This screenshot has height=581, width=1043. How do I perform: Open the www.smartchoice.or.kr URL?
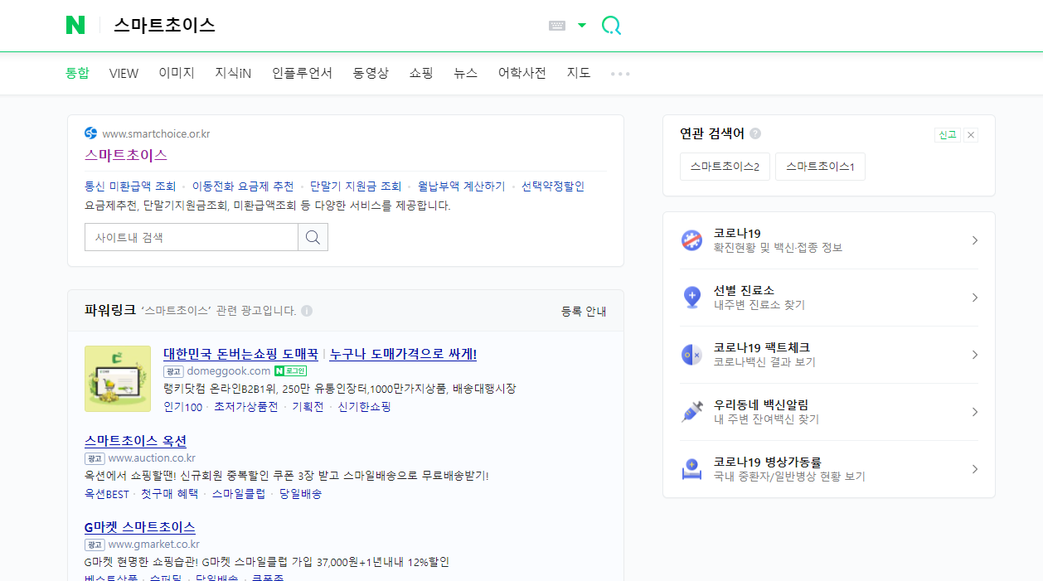(156, 133)
